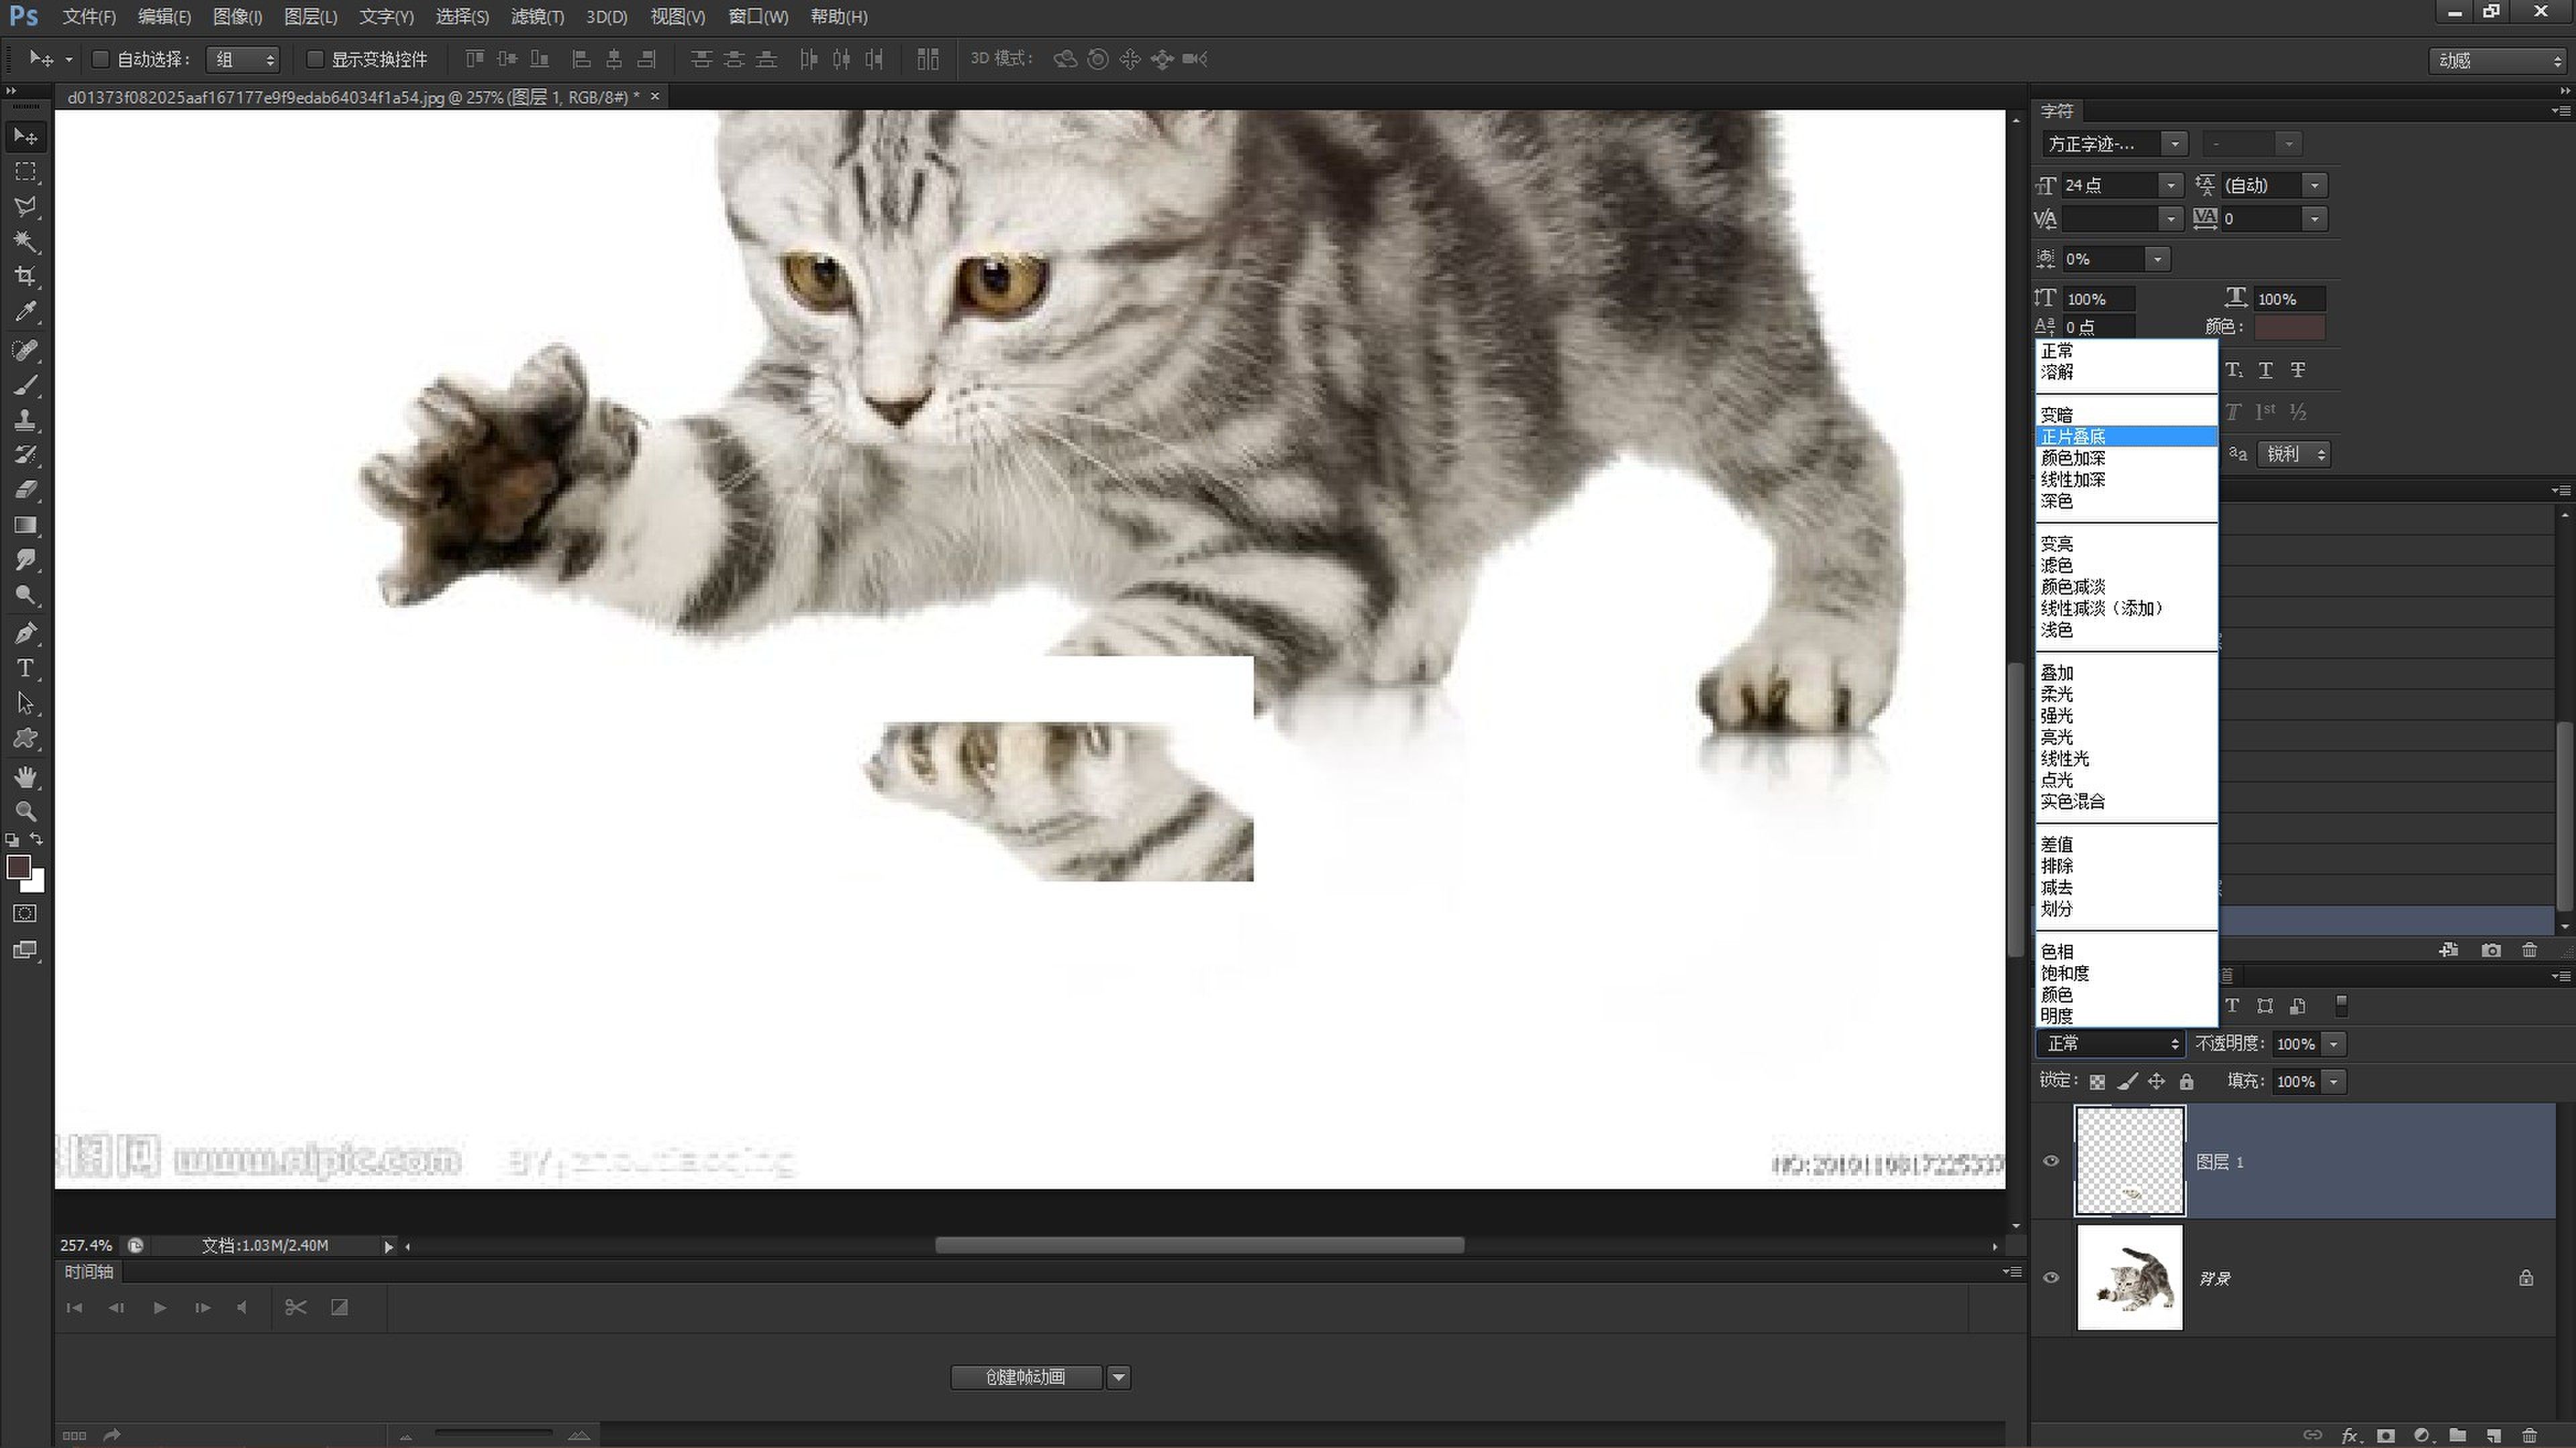The image size is (2576, 1448).
Task: Select the Move tool in toolbox
Action: pyautogui.click(x=26, y=136)
